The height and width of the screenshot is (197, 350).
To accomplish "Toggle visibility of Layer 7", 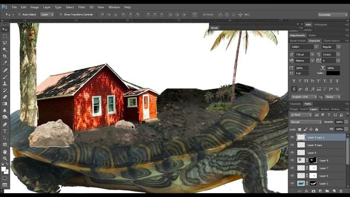I will 292,168.
